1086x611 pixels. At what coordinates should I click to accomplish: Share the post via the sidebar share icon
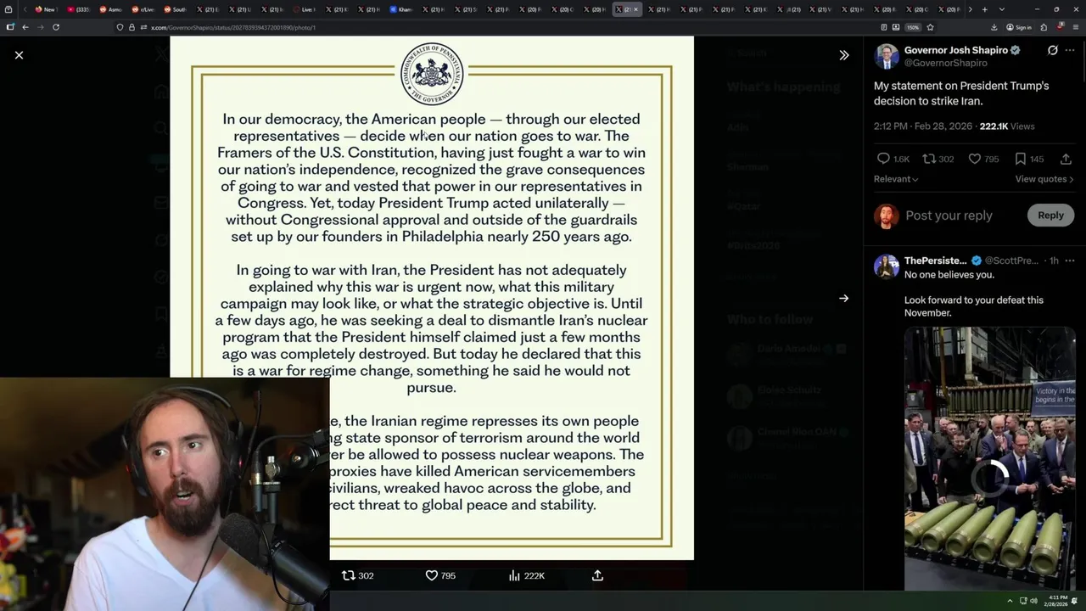pos(1066,159)
